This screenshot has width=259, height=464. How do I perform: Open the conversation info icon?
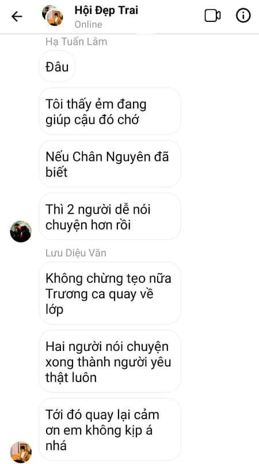243,16
